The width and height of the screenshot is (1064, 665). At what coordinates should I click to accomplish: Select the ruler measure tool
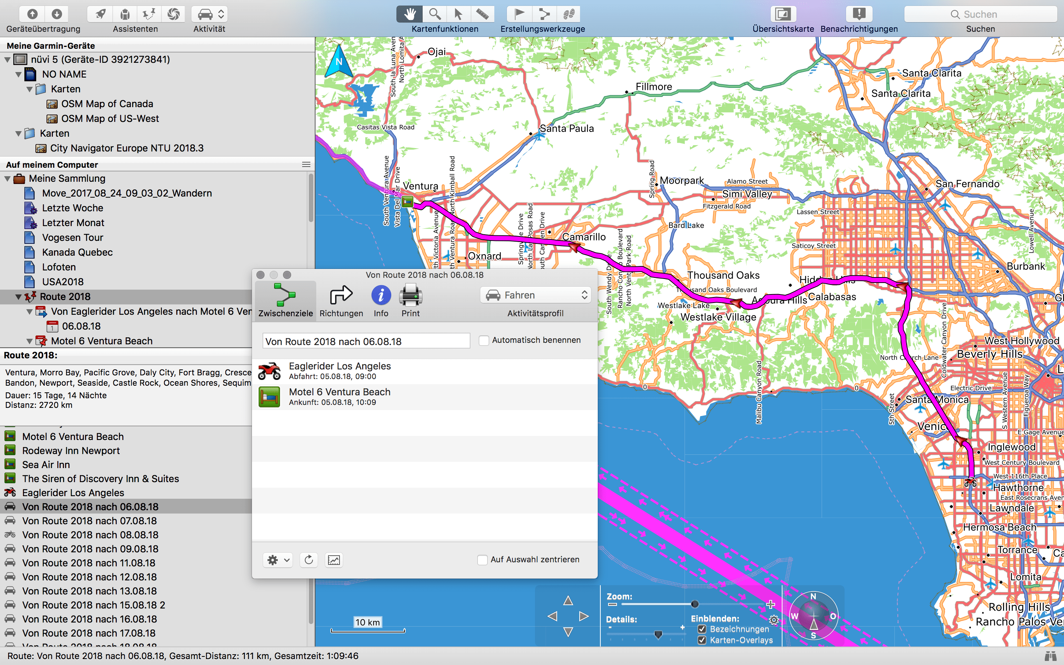(482, 14)
